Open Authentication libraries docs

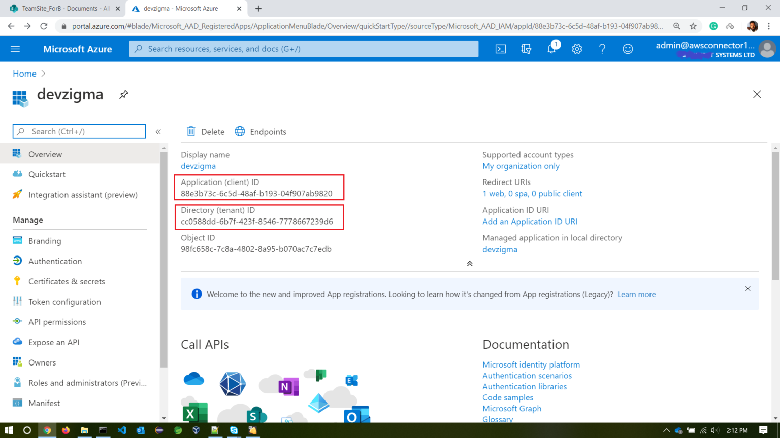pyautogui.click(x=525, y=386)
